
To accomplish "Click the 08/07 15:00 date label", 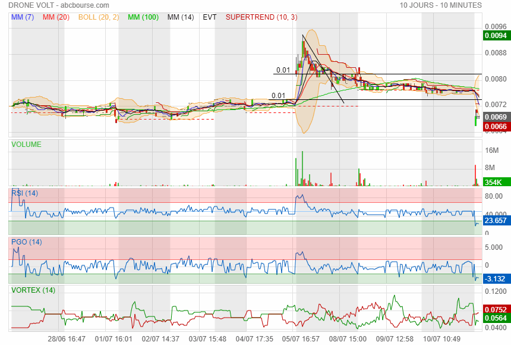I will pos(348,339).
